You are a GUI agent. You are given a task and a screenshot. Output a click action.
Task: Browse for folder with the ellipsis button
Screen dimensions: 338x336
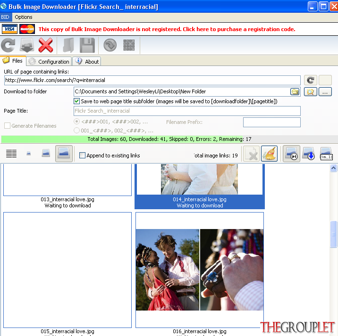325,92
